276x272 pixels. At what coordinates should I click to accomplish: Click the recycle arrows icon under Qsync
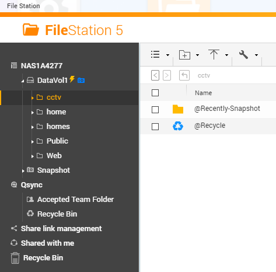point(30,214)
